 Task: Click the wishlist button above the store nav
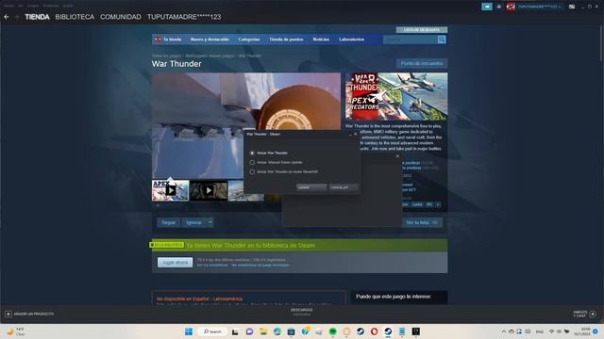pos(422,29)
